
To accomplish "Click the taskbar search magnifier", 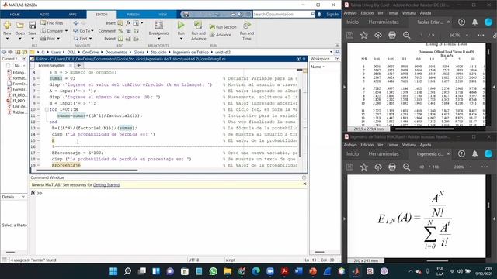I will click(x=127, y=271).
